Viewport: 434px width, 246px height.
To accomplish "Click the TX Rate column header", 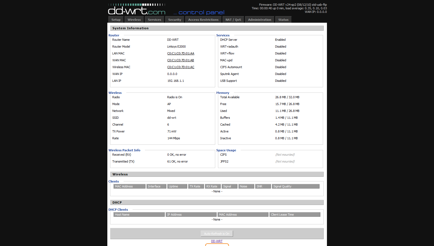I will point(196,186).
